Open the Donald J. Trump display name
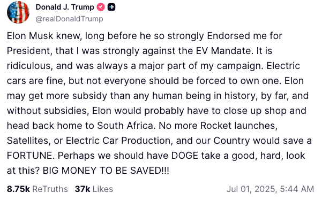Screen dimensions: 322x200 pyautogui.click(x=65, y=7)
